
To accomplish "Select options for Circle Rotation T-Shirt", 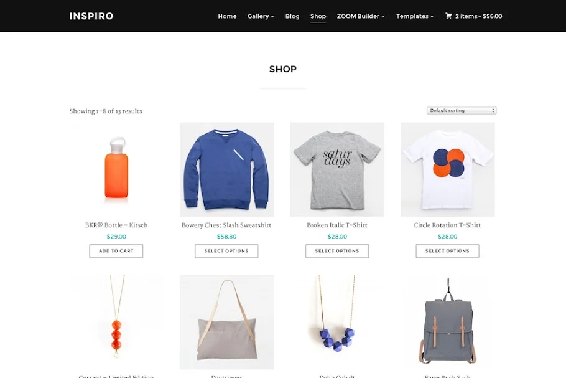I will tap(447, 251).
